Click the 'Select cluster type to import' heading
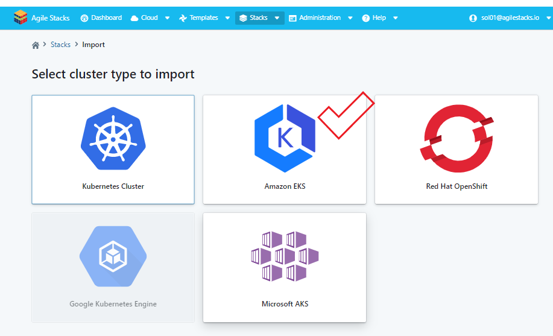Screen dimensions: 553x336 [x=113, y=74]
